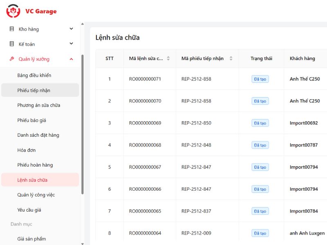Select Danh sách đặt hàng in sidebar
327x245 pixels.
click(x=38, y=135)
